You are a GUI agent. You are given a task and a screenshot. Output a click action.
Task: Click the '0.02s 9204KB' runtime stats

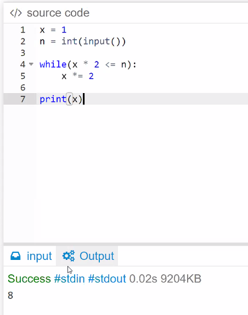point(165,279)
